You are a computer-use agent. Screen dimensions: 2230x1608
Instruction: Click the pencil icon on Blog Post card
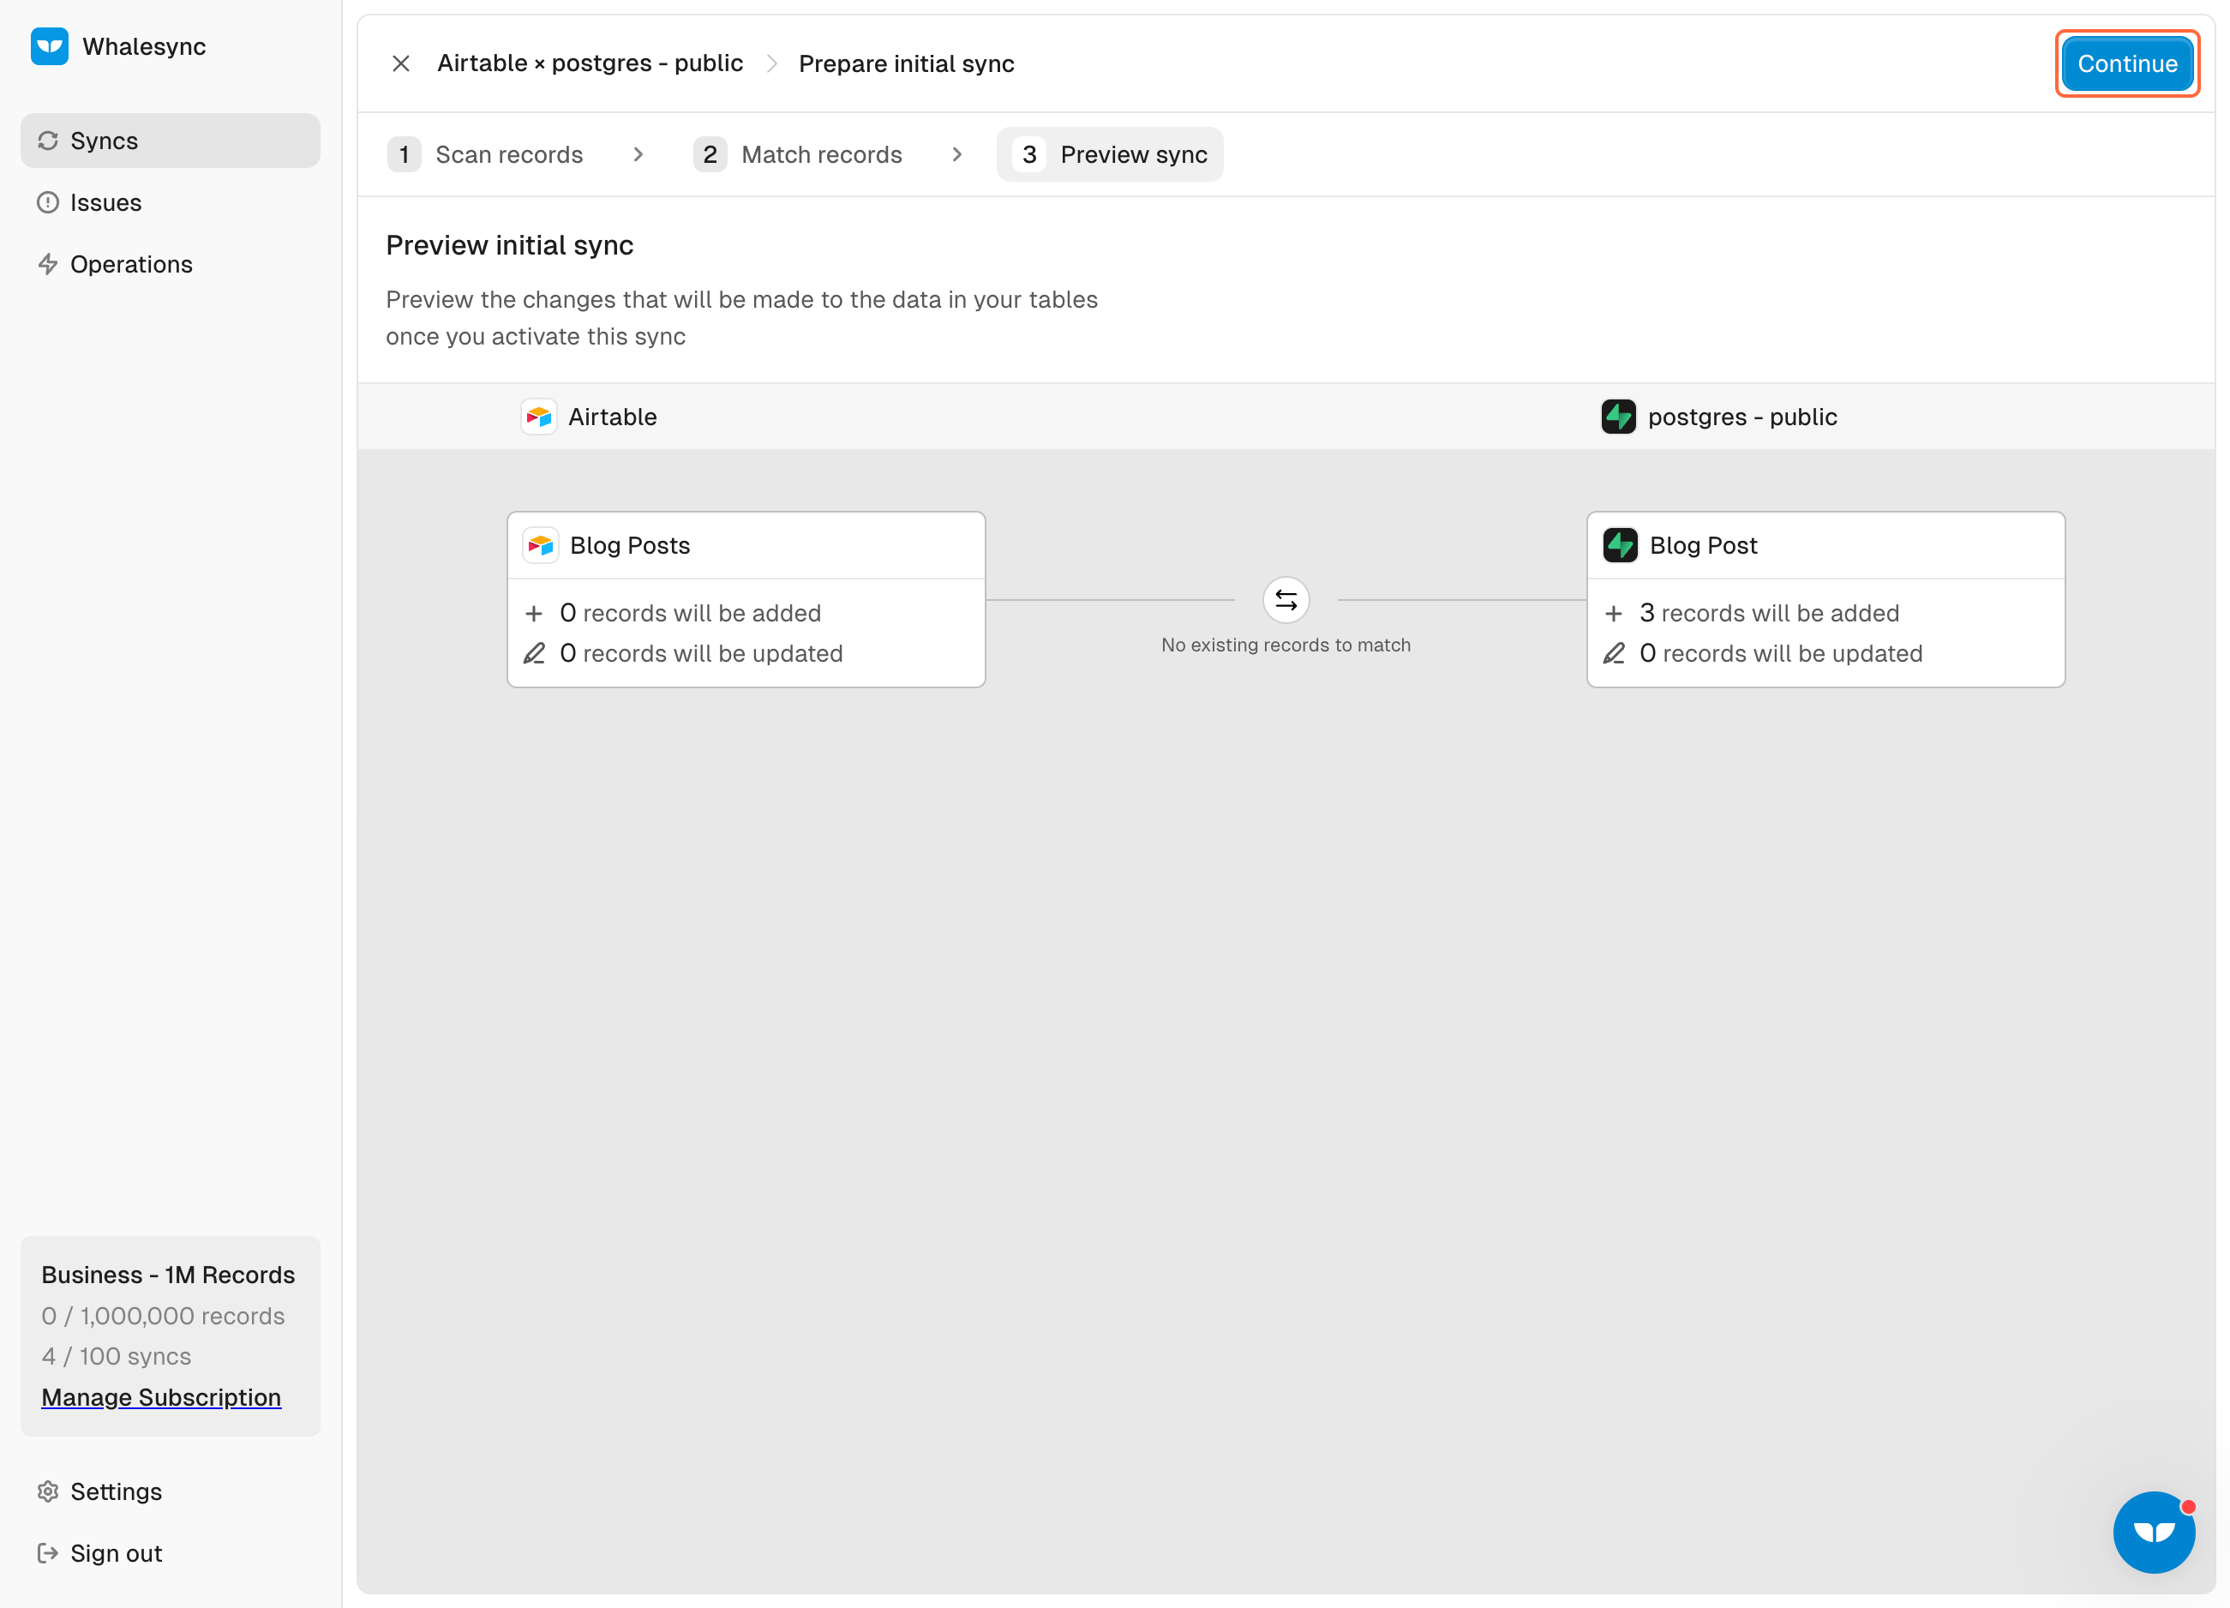pos(1614,654)
